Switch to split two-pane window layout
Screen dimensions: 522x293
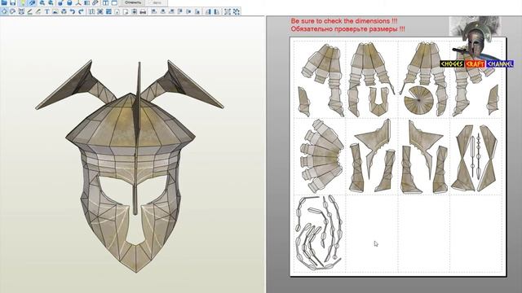(x=105, y=2)
